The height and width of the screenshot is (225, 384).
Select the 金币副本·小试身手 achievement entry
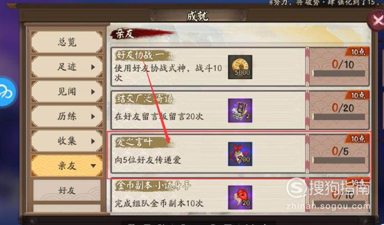209,195
